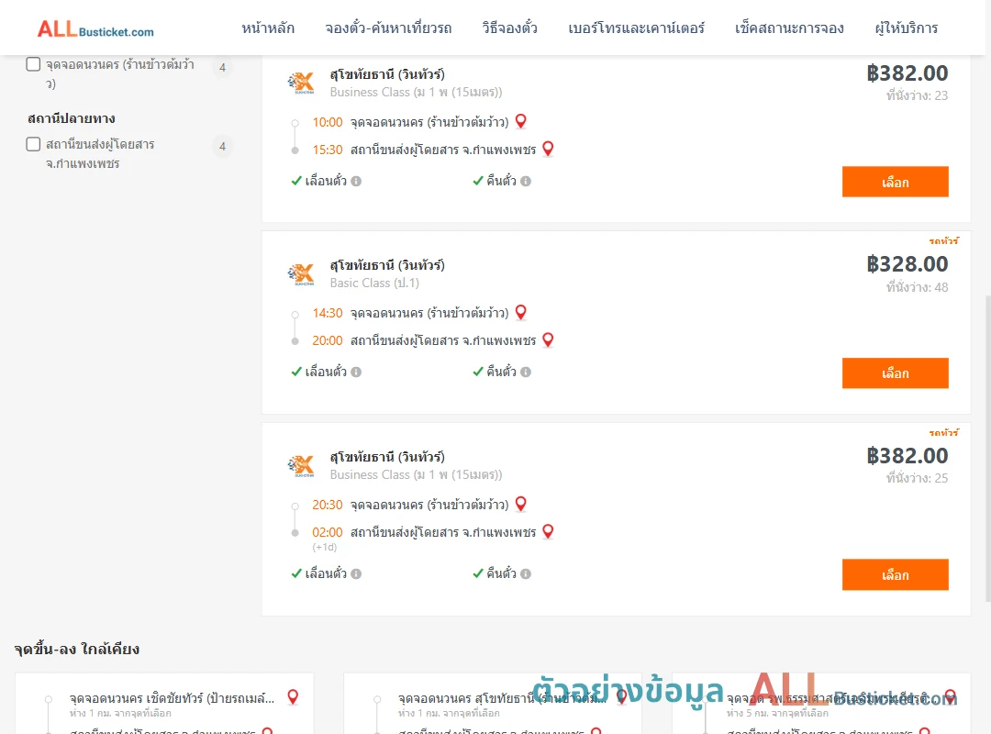Show คืนตั๋ว info icon on 20:30 trip
991x734 pixels.
click(x=526, y=574)
